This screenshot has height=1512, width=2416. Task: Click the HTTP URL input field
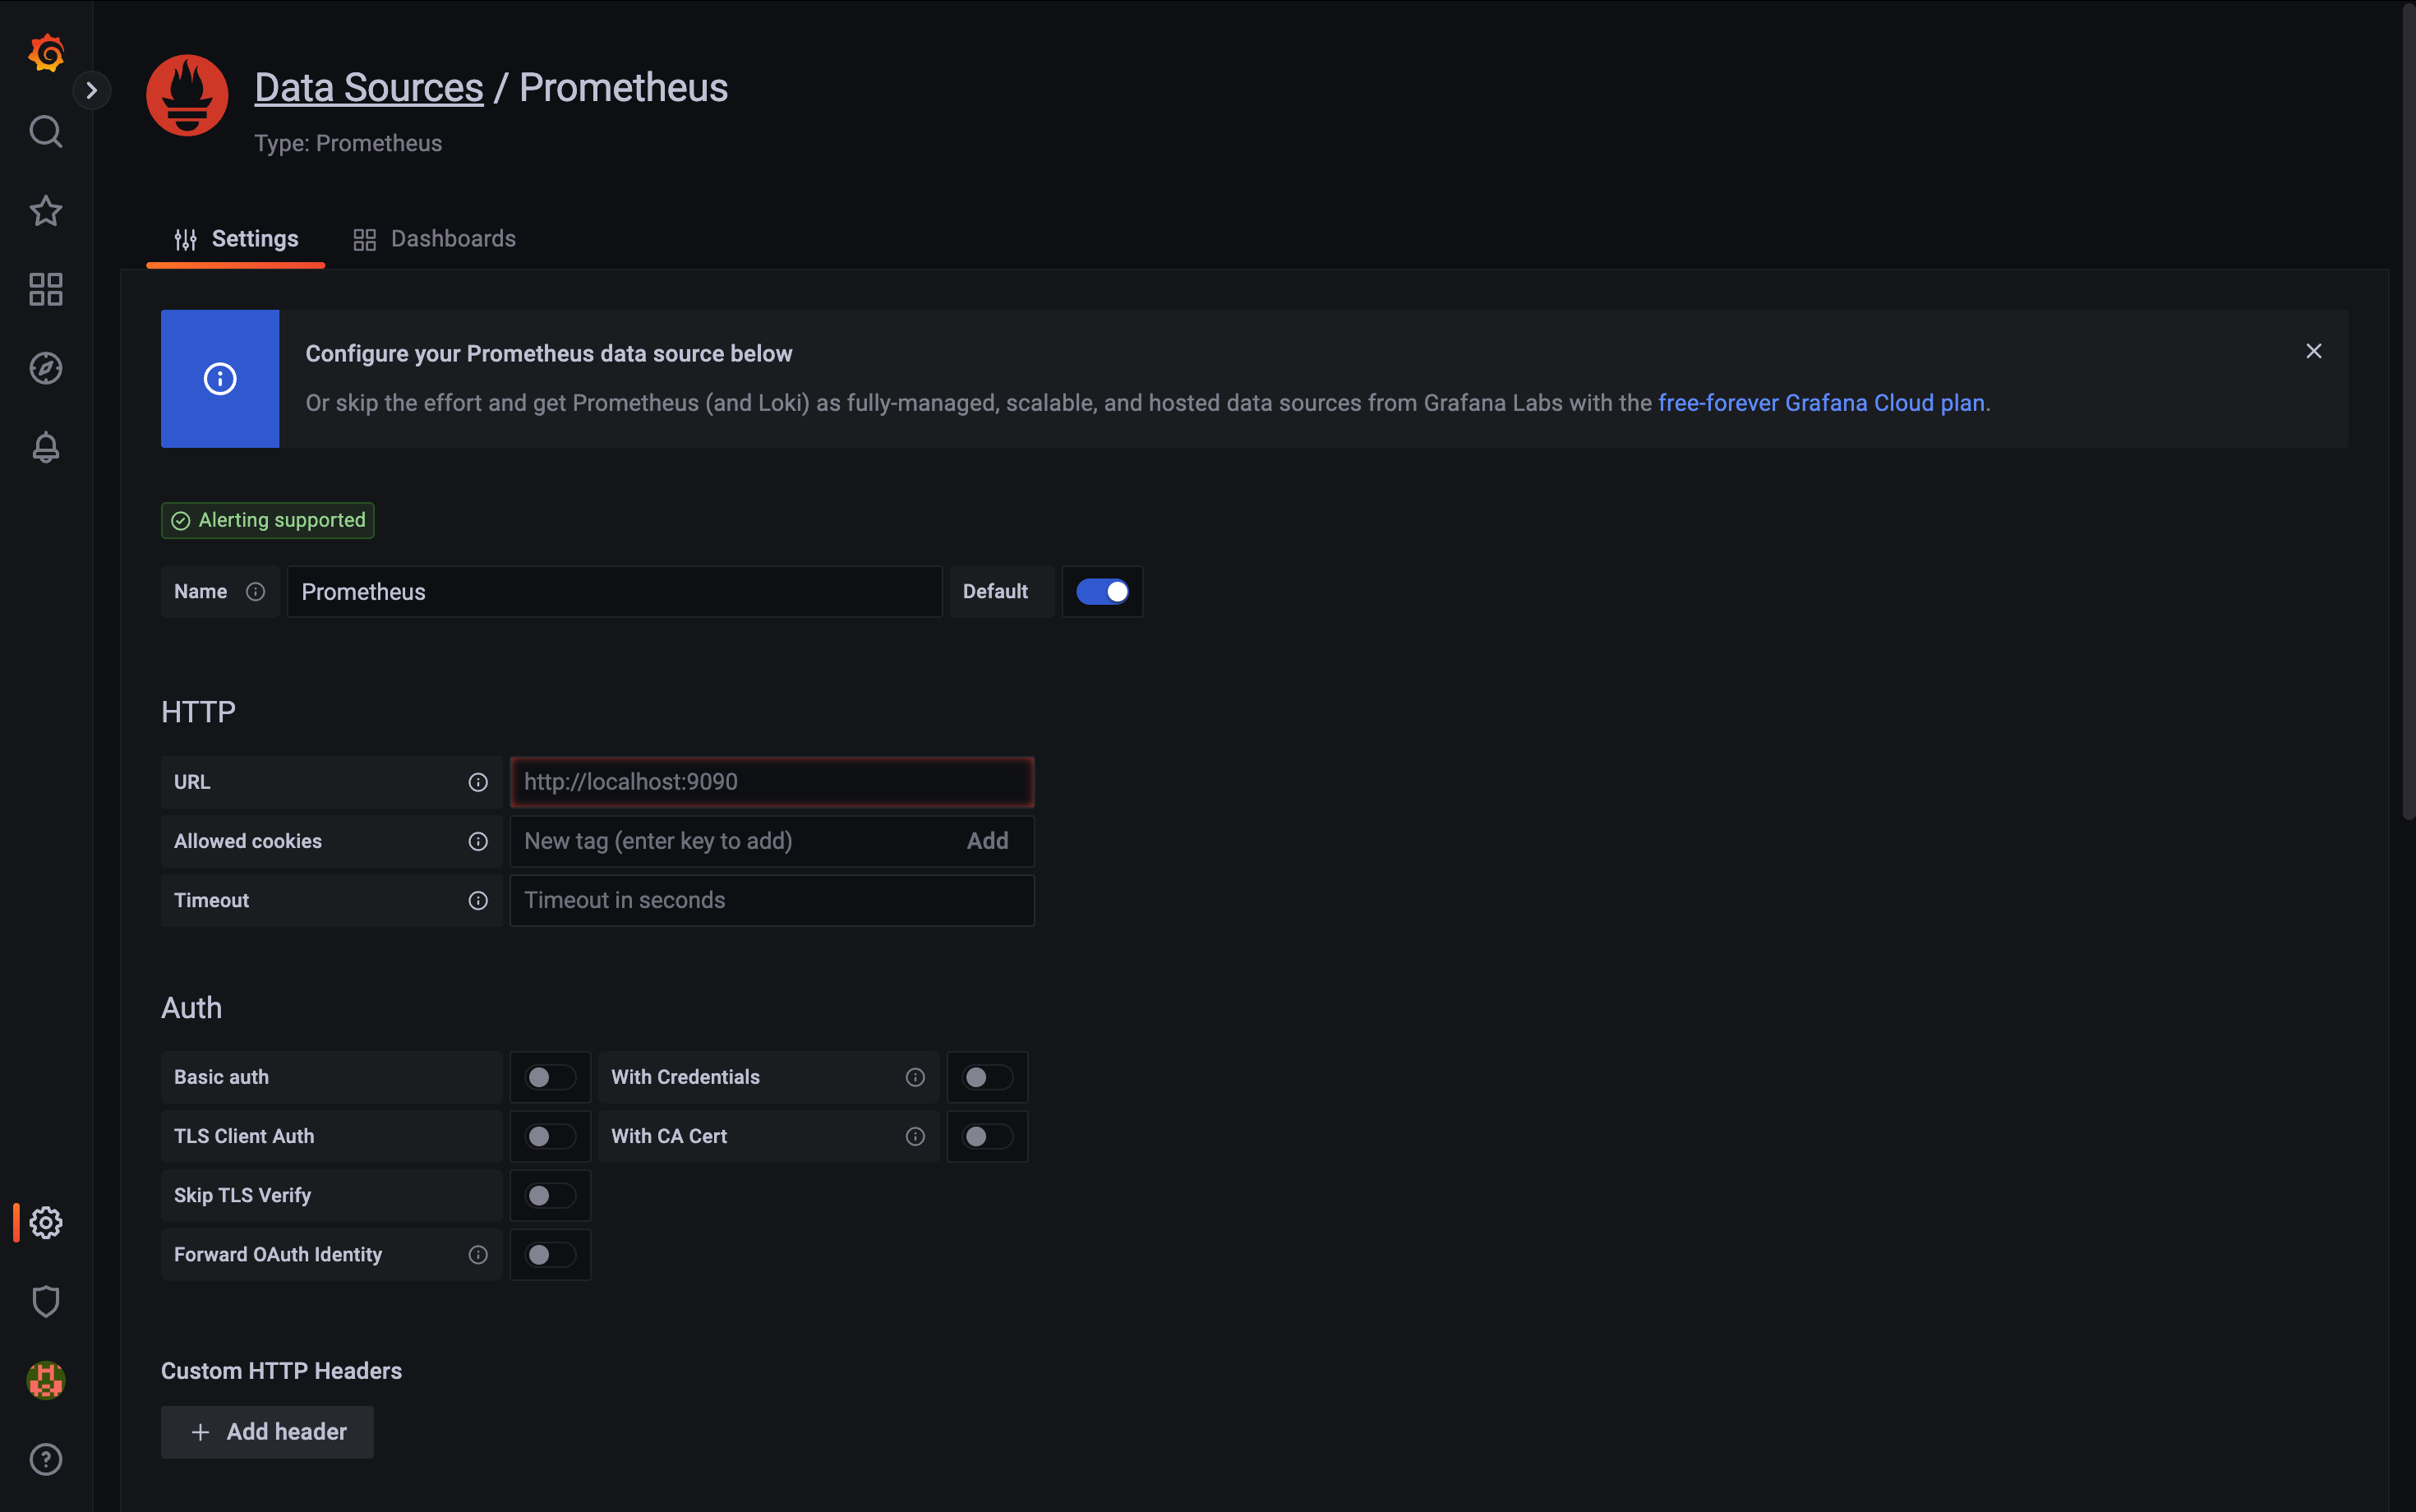[x=771, y=782]
